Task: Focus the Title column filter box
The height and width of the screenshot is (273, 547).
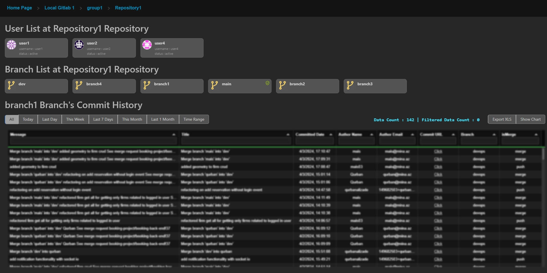Action: coord(236,141)
